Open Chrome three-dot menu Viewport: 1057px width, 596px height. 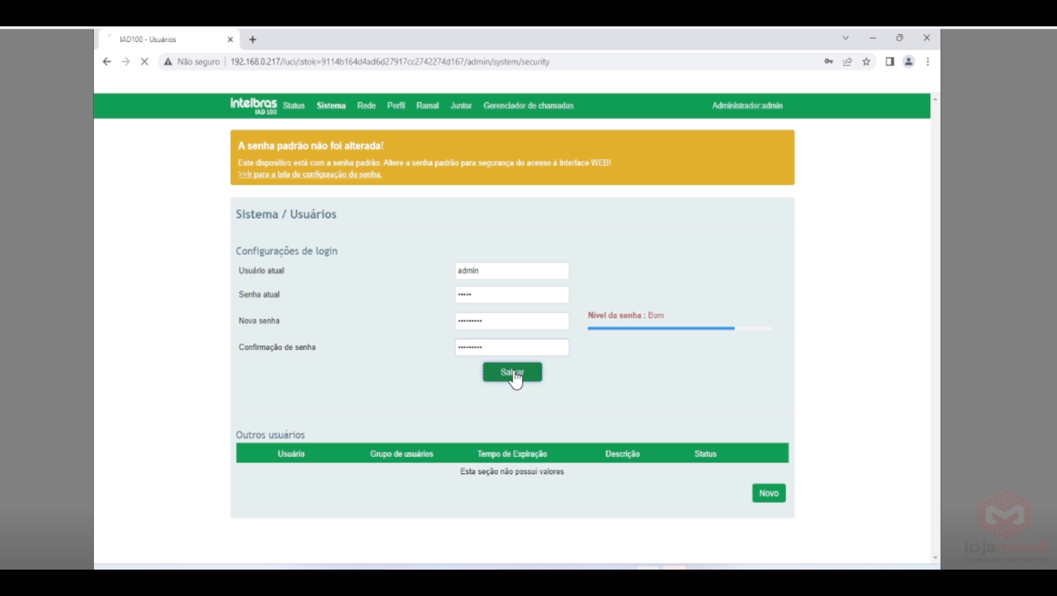pyautogui.click(x=927, y=61)
